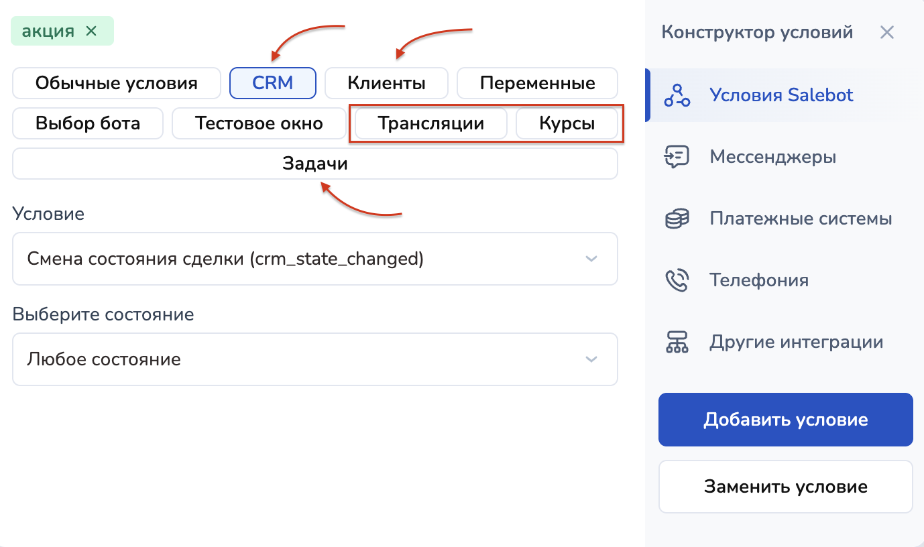Switch to the Обычные условия tab

click(117, 83)
